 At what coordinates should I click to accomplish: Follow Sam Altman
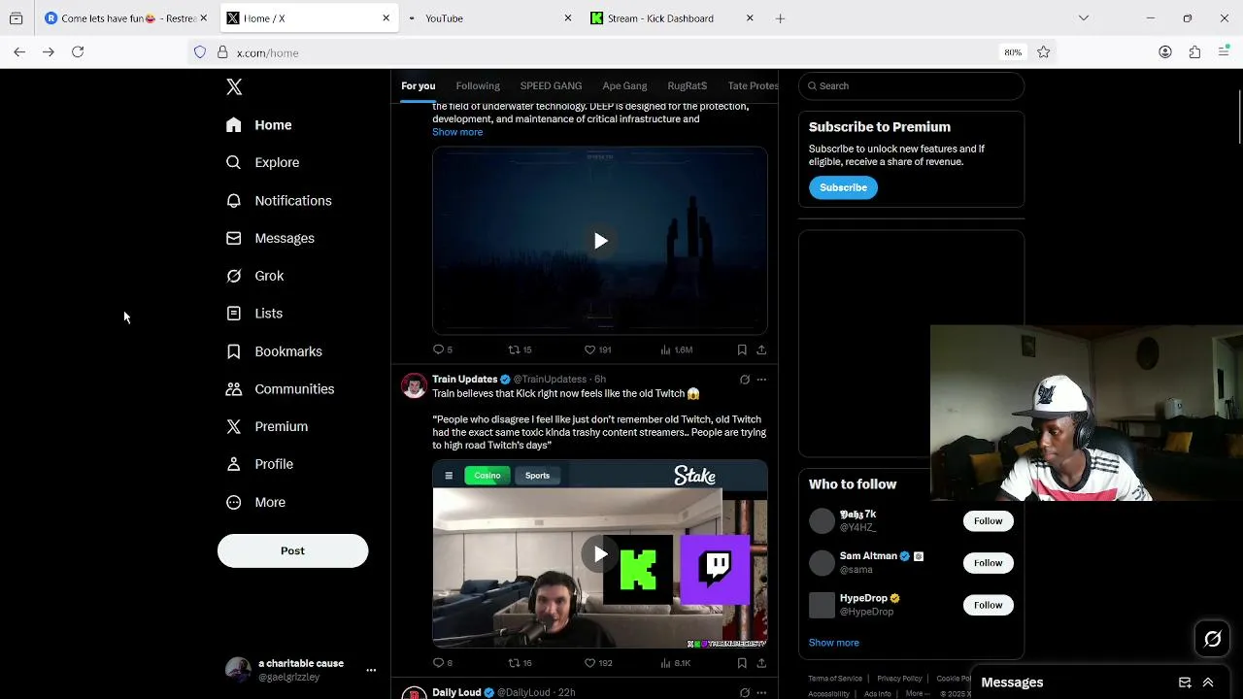988,563
